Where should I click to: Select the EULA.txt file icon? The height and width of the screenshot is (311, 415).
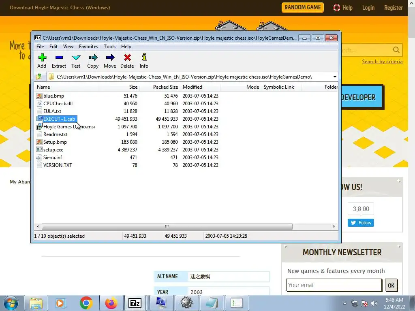(x=39, y=111)
